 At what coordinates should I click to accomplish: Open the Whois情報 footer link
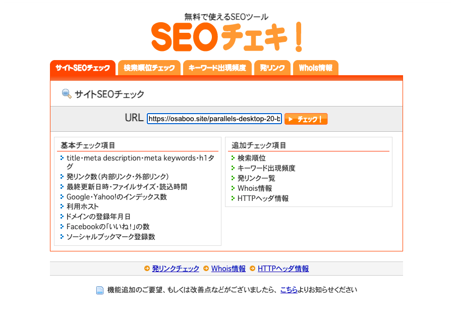click(x=229, y=269)
